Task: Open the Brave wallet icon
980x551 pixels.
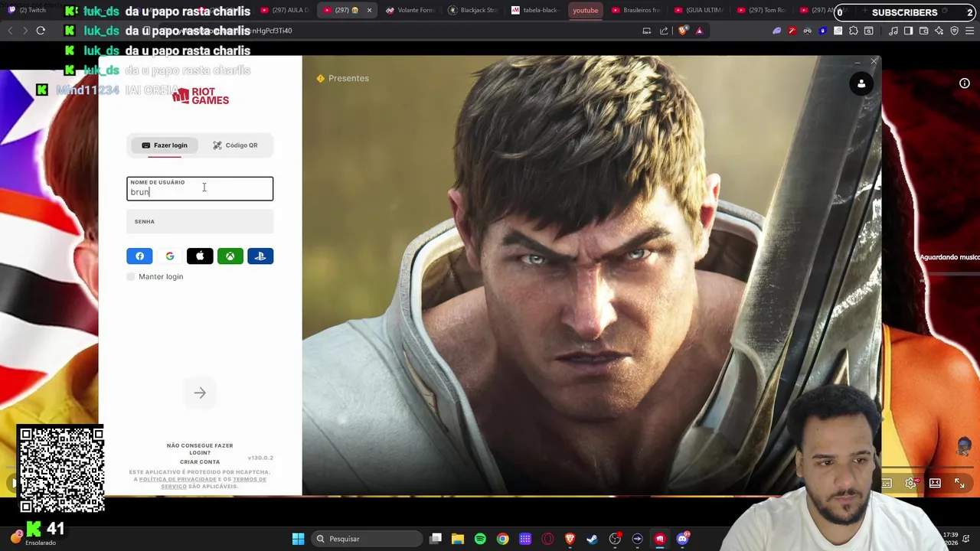Action: (924, 31)
